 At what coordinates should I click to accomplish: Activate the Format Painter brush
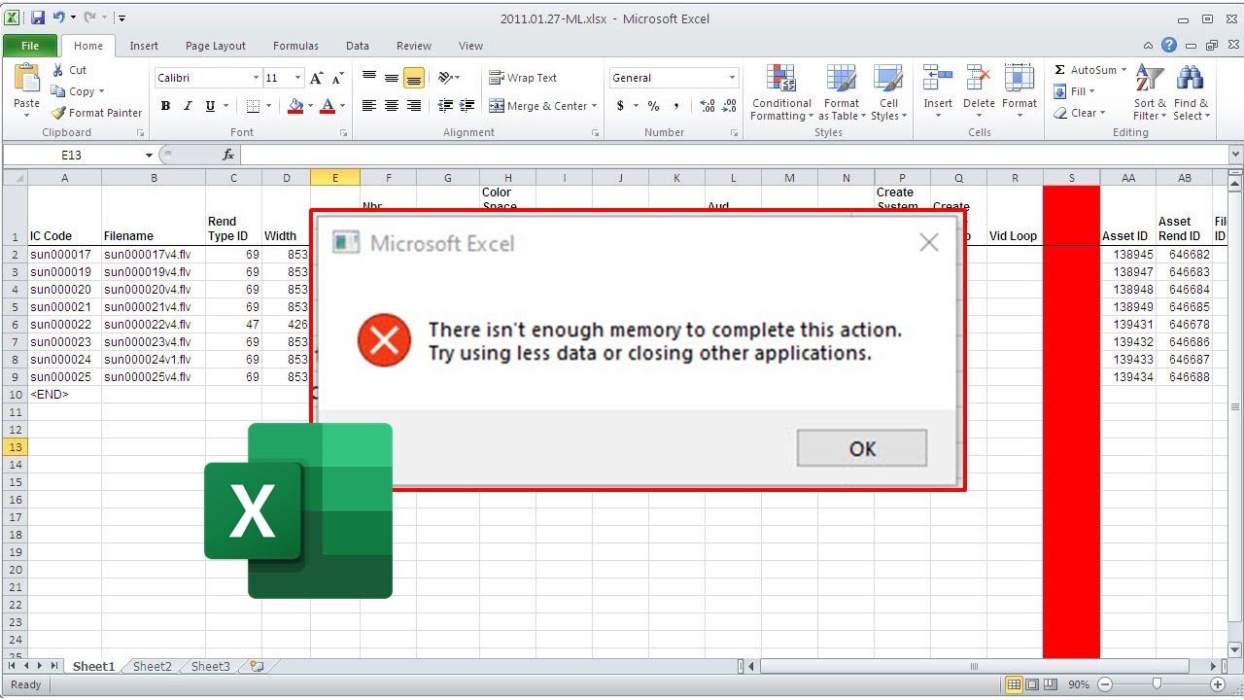click(x=57, y=113)
